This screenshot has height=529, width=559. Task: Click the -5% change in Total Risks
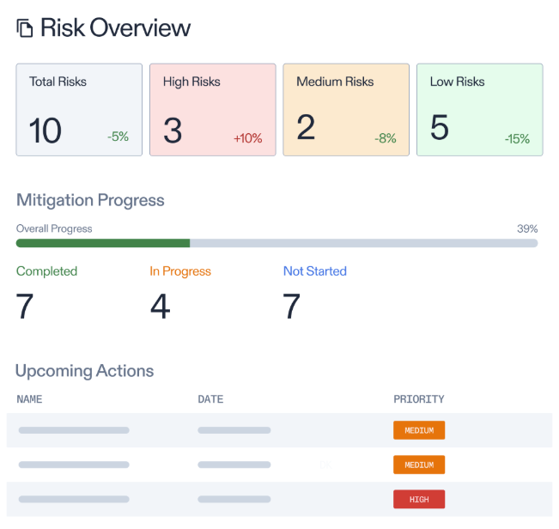(118, 137)
